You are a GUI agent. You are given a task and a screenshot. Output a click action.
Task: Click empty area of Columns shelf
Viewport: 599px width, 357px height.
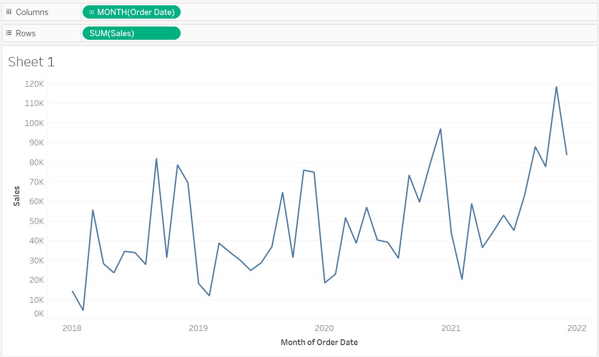[375, 12]
